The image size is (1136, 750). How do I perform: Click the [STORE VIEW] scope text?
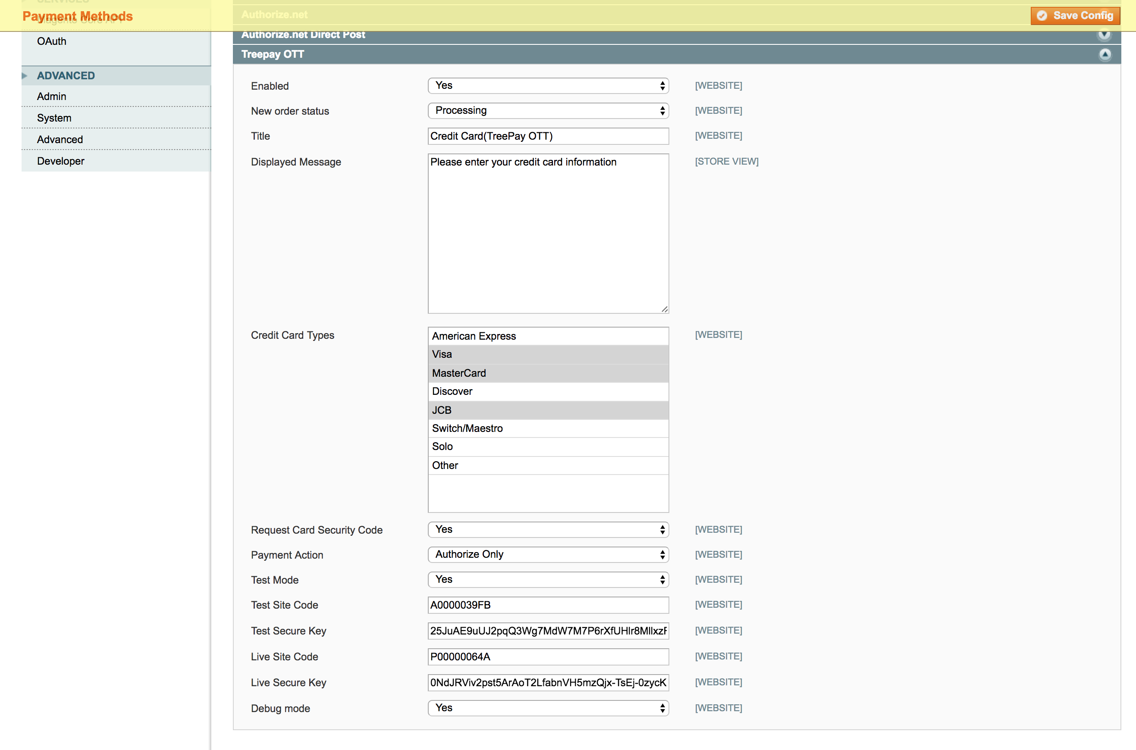point(726,161)
